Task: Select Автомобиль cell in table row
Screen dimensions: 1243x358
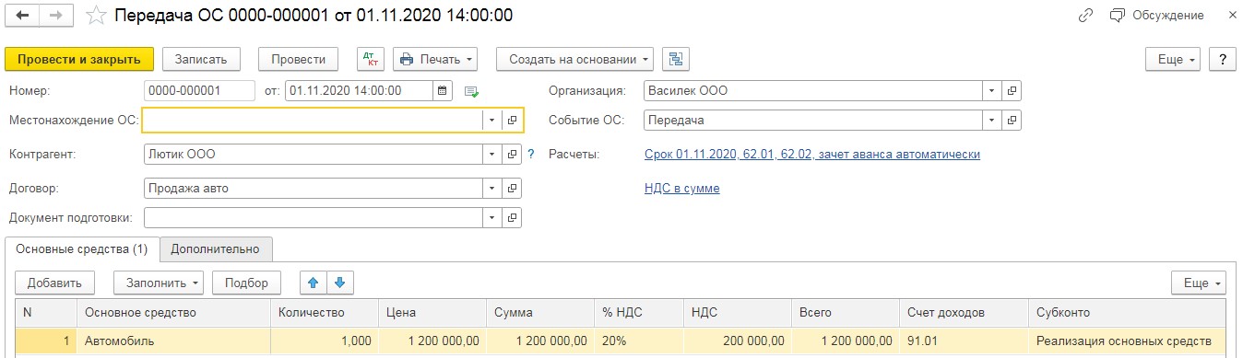Action: coord(173,341)
